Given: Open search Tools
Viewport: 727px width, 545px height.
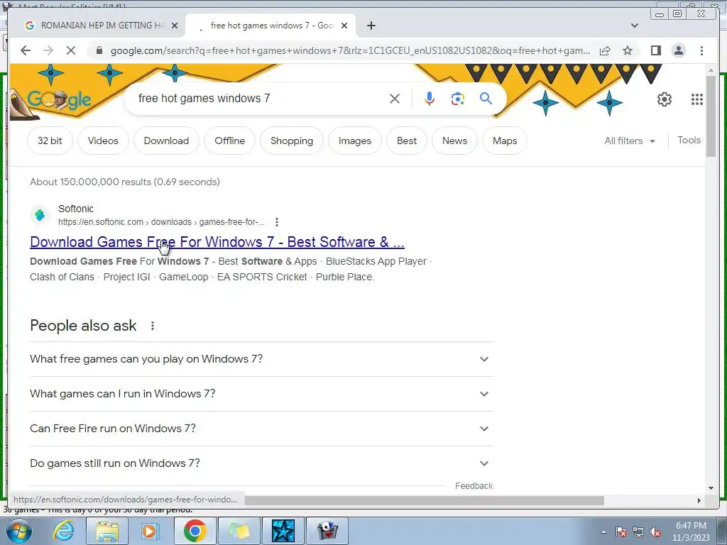Looking at the screenshot, I should (x=689, y=140).
